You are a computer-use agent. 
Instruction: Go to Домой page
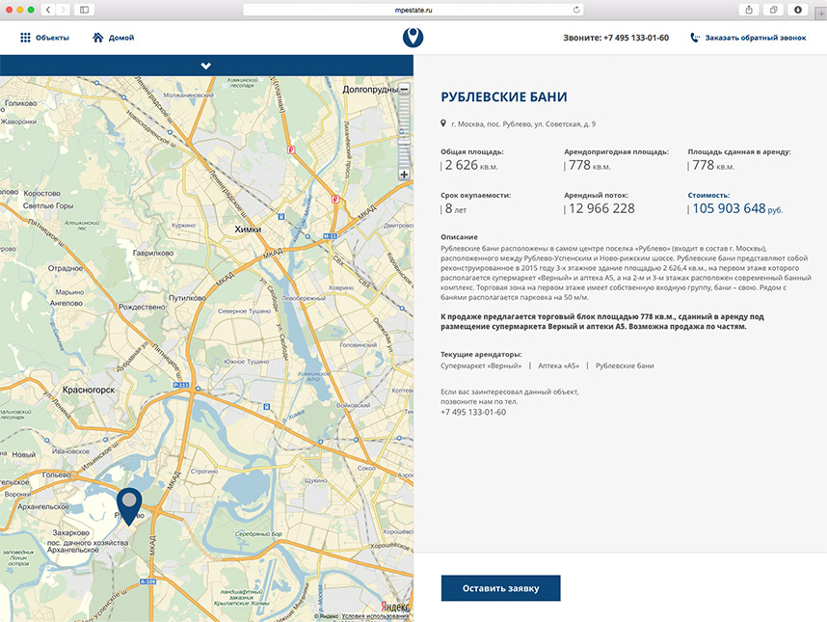click(x=121, y=38)
